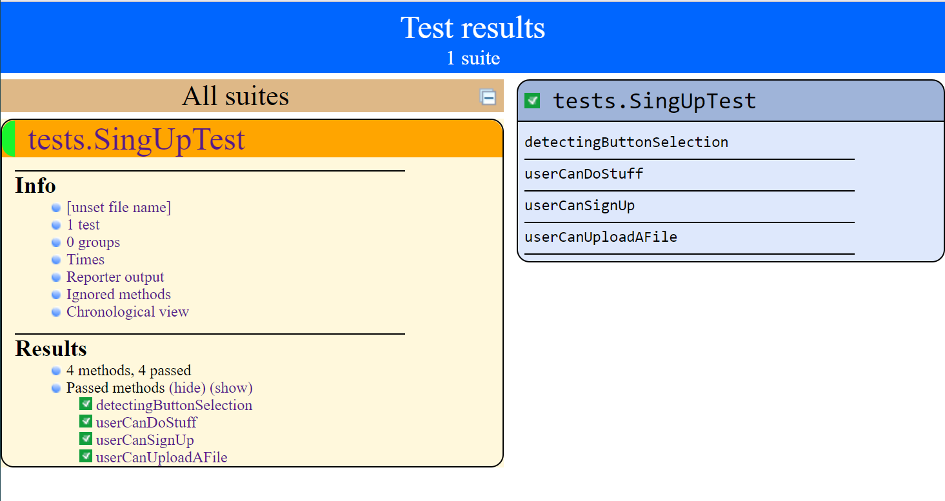945x501 pixels.
Task: Open the 0 groups link
Action: [93, 242]
